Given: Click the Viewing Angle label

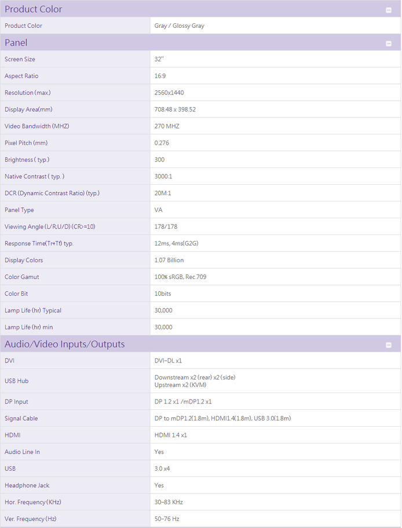Looking at the screenshot, I should click(x=50, y=226).
